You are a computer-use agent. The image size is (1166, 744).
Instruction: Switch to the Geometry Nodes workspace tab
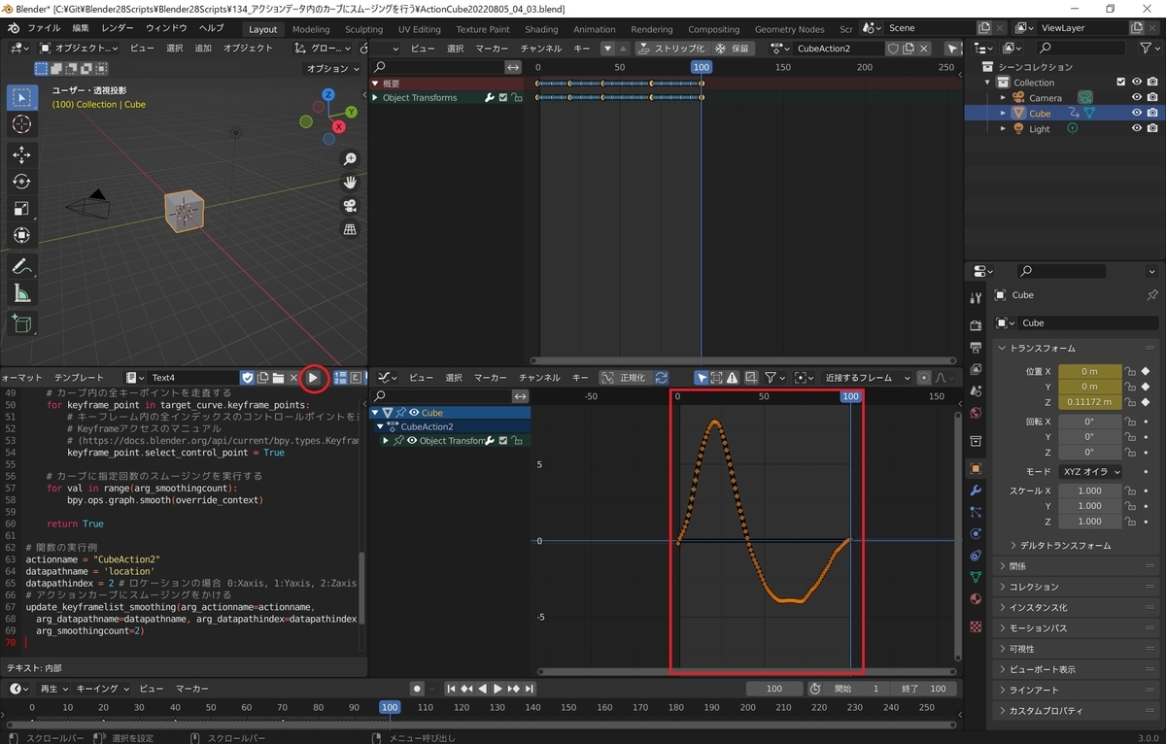coord(789,29)
